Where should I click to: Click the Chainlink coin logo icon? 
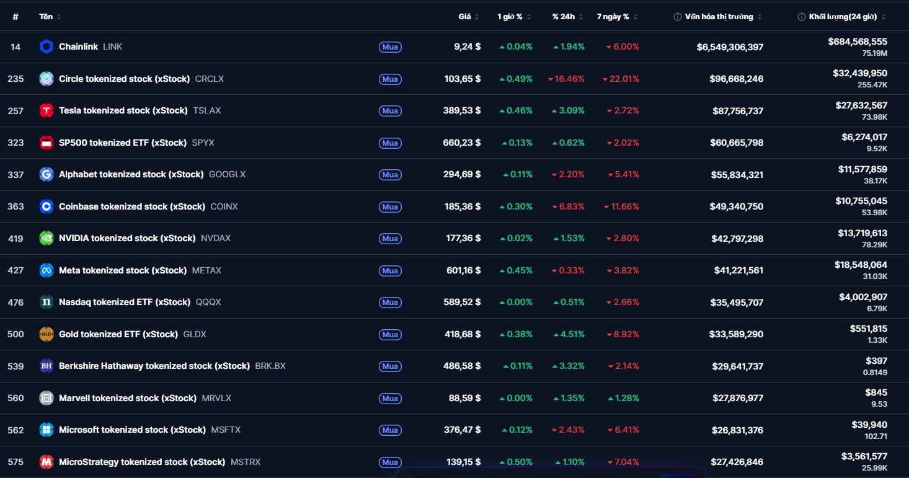(47, 46)
